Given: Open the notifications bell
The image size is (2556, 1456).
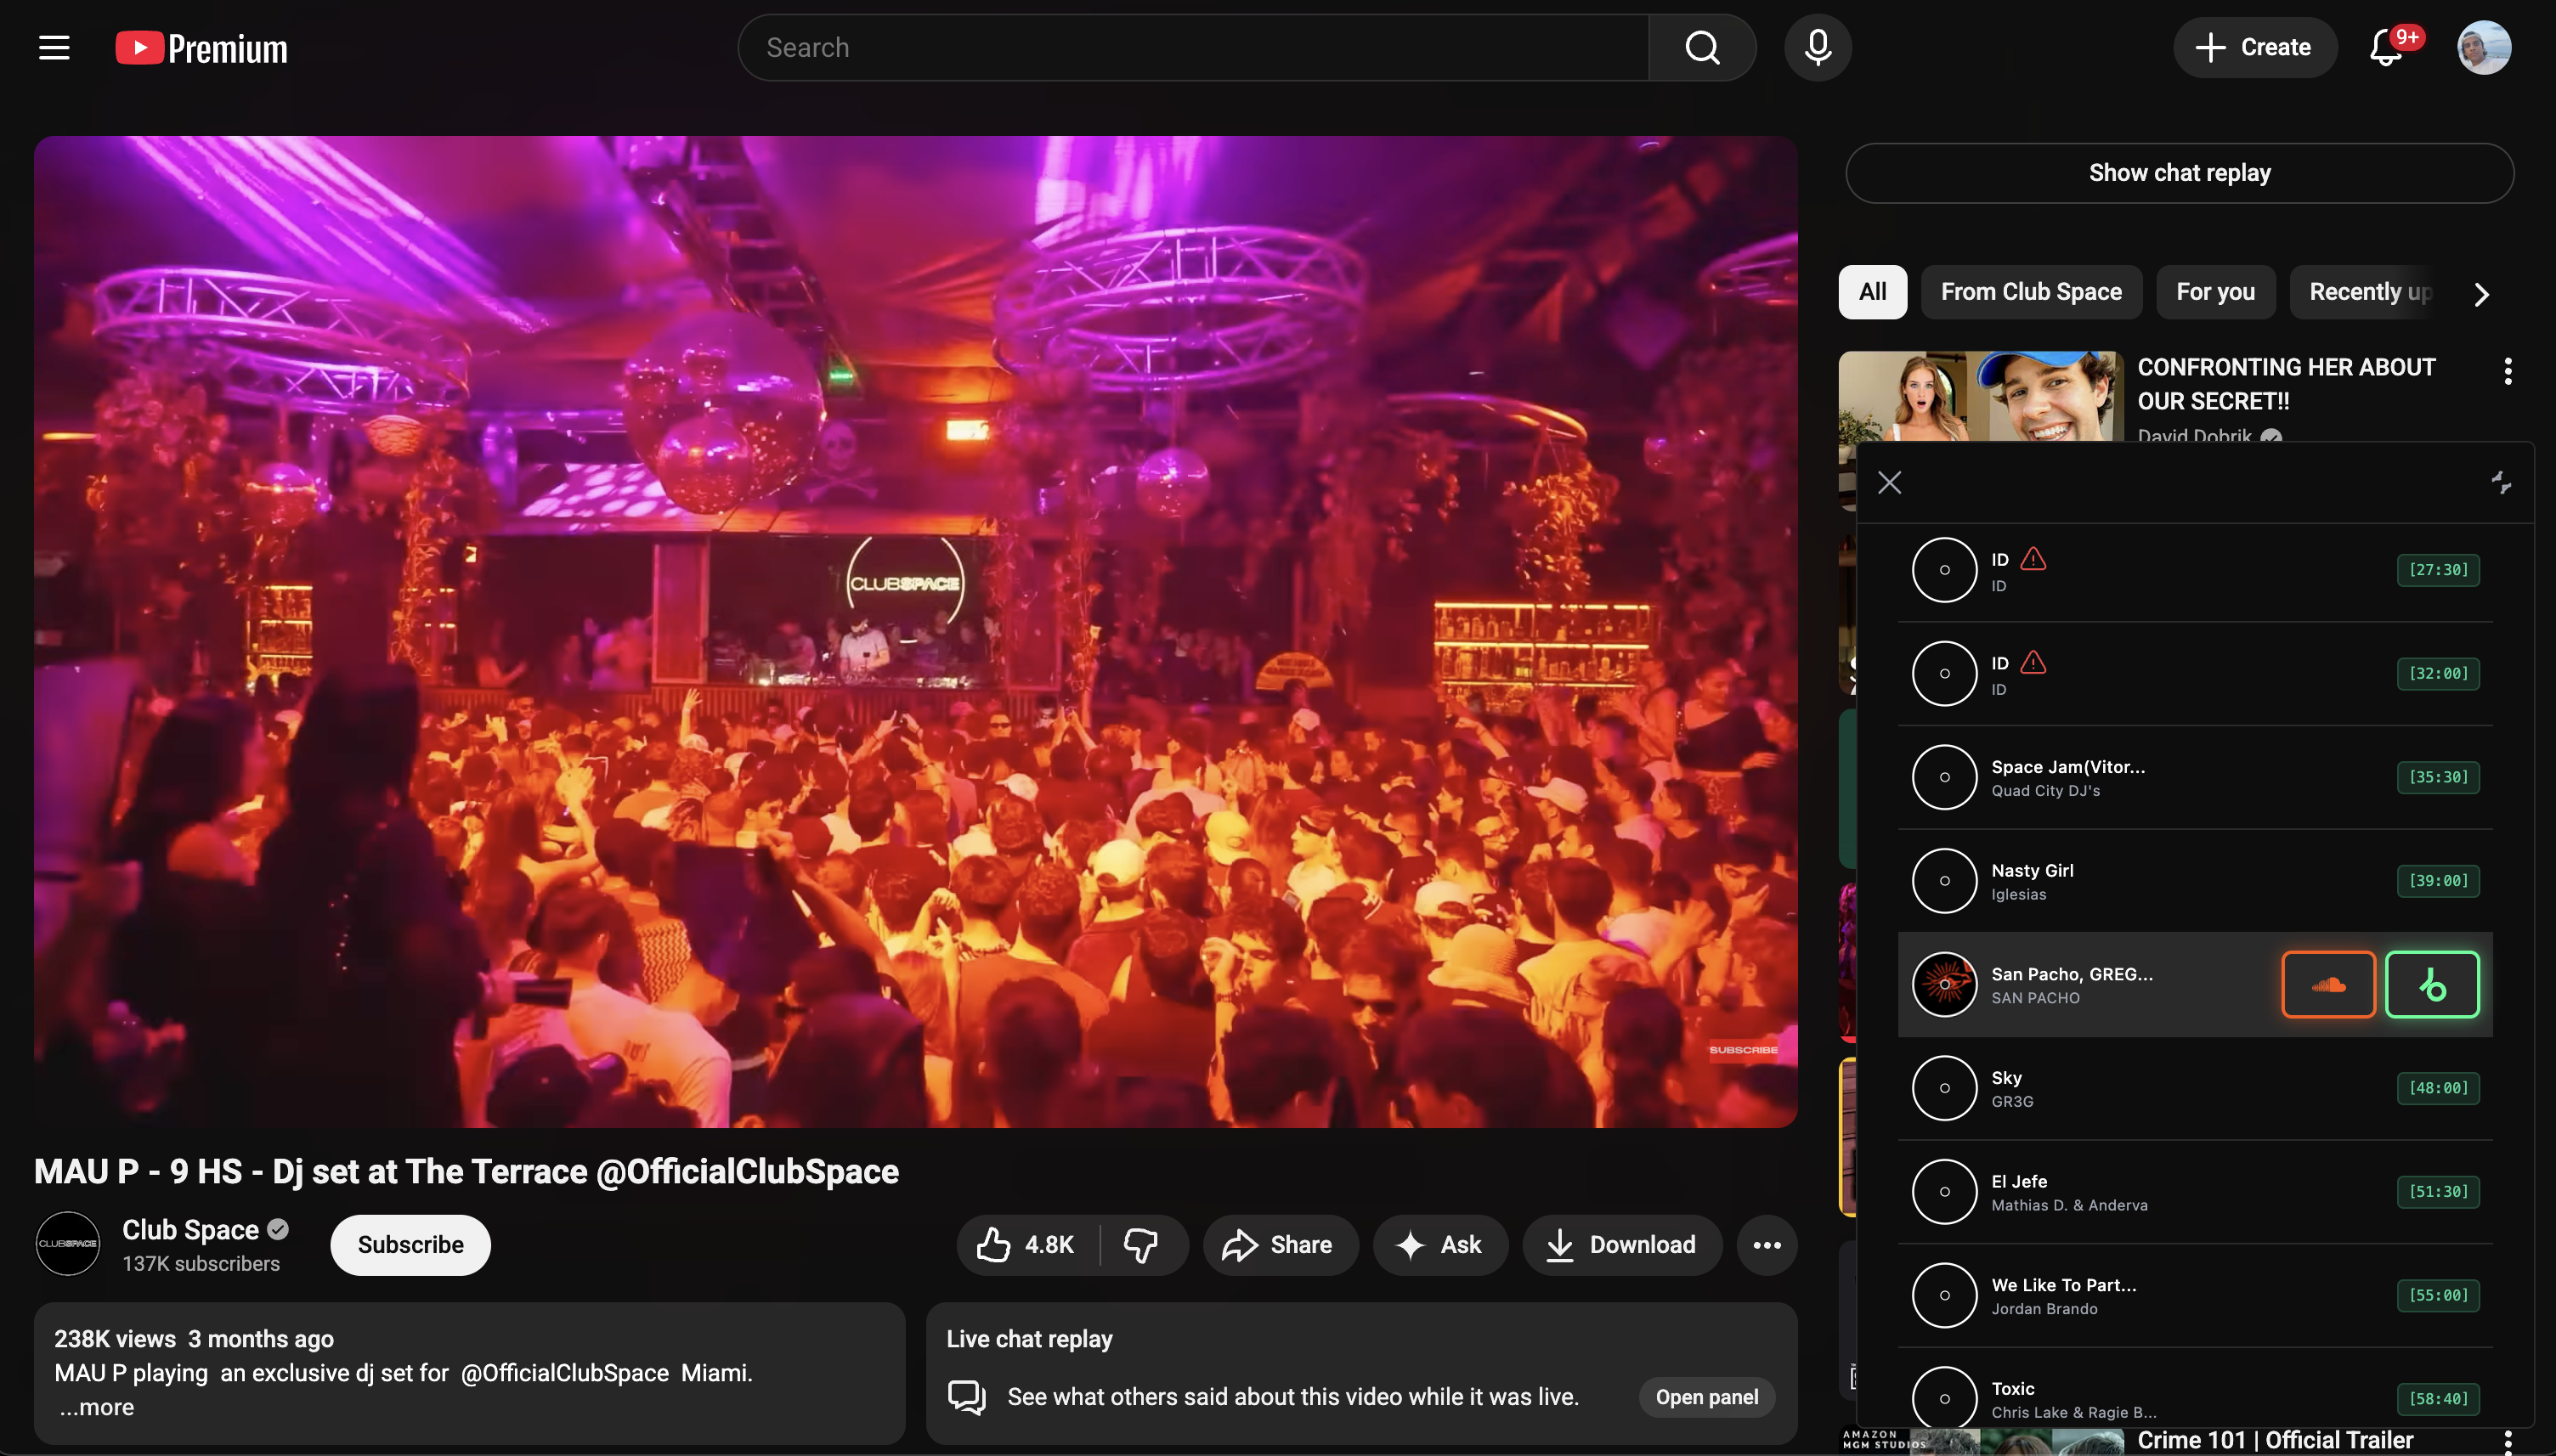Looking at the screenshot, I should pos(2386,47).
